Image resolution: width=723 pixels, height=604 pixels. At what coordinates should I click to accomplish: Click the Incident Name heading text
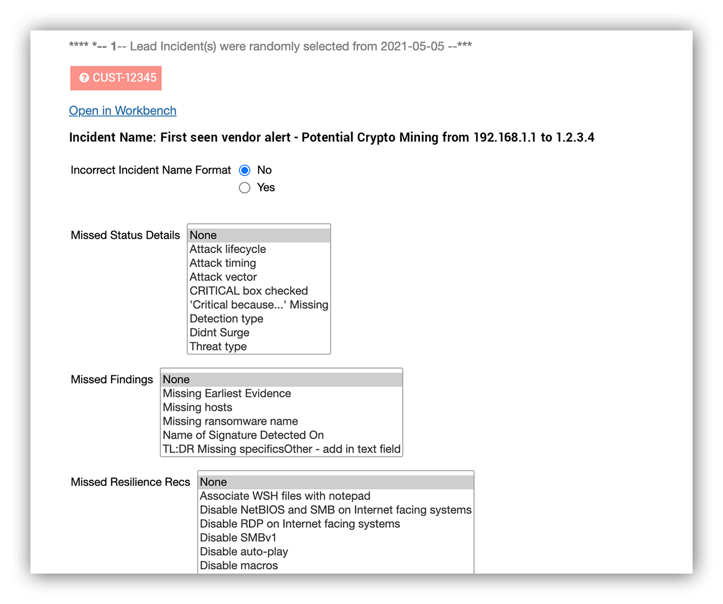pos(332,138)
